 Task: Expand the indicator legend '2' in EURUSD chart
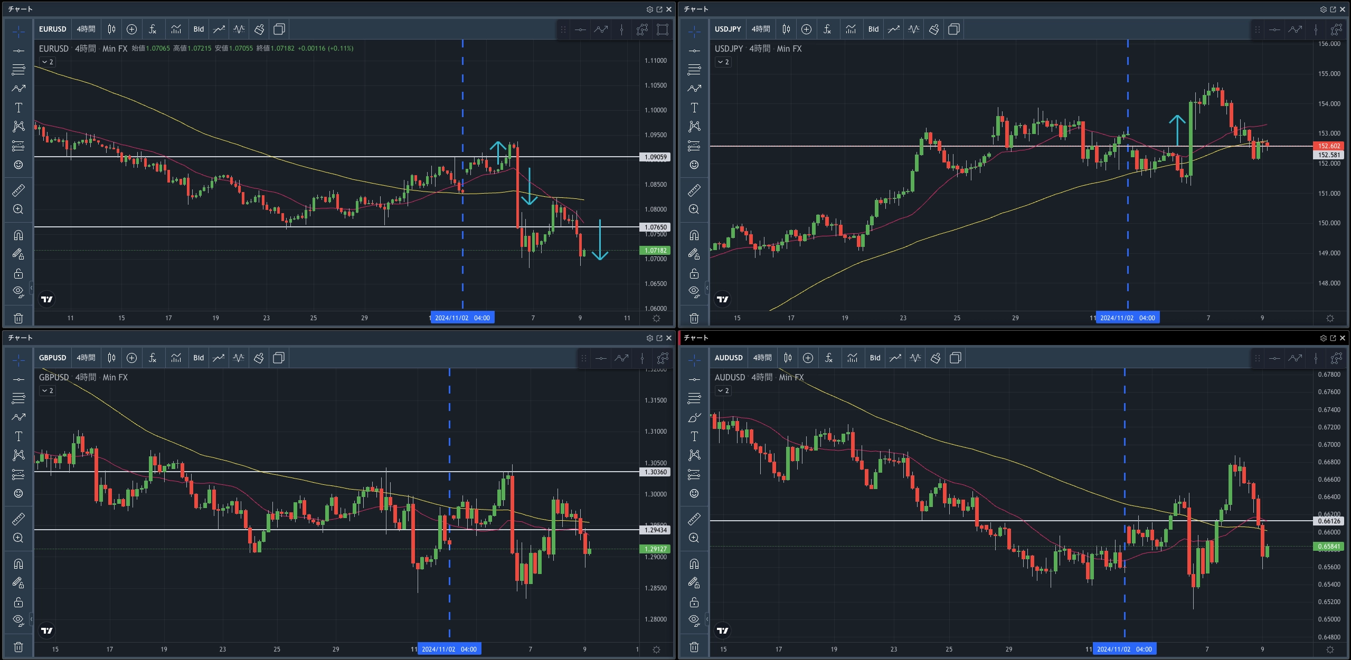(48, 62)
